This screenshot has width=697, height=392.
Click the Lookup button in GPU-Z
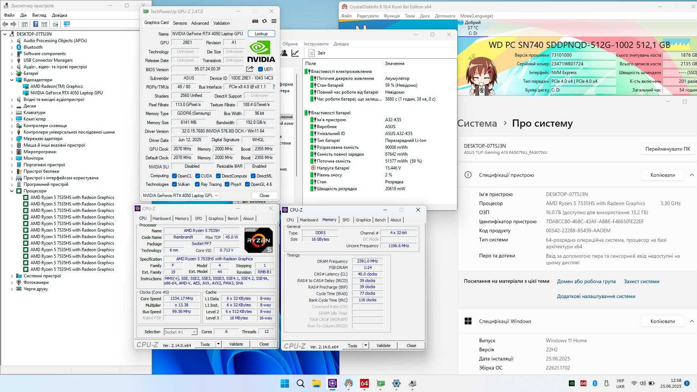(261, 34)
